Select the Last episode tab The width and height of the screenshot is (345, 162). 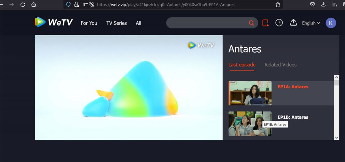(242, 65)
